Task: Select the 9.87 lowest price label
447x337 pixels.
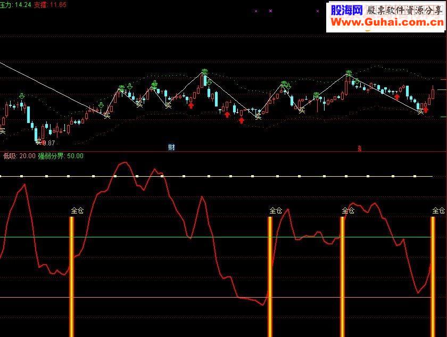Action: point(49,143)
